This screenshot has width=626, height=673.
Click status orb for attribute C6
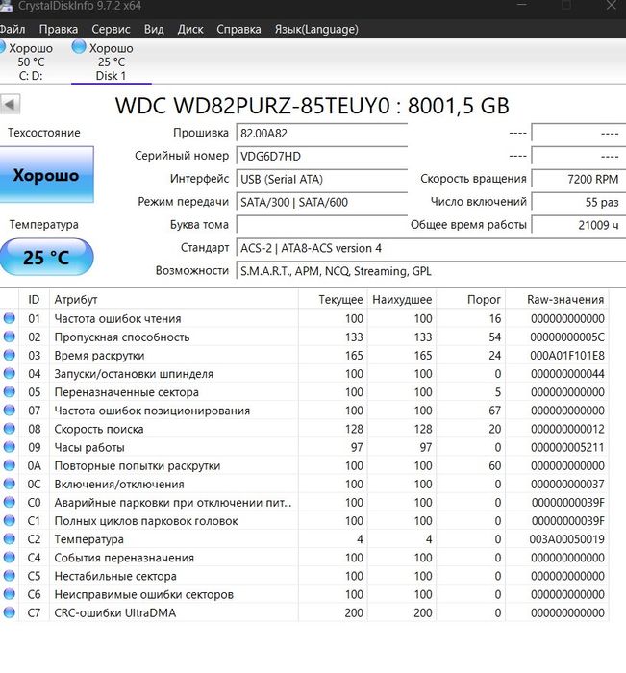[x=9, y=594]
